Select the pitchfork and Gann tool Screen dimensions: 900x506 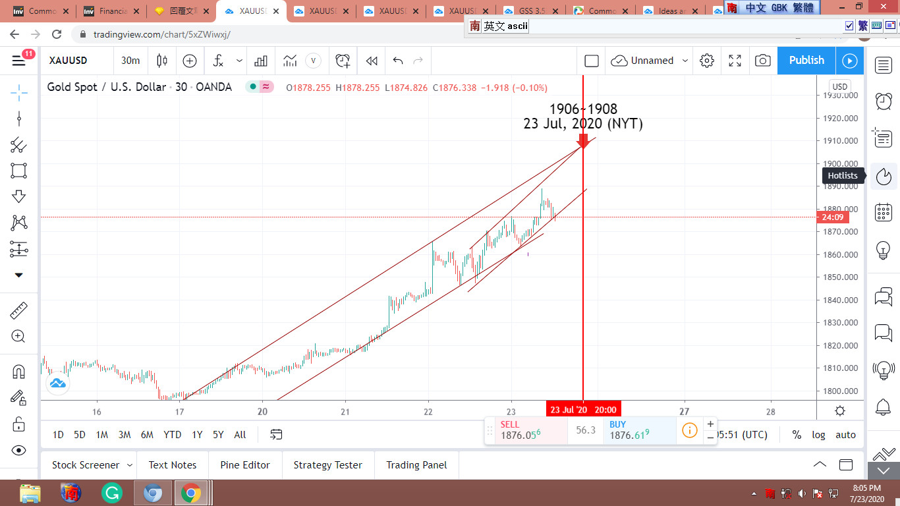(19, 146)
